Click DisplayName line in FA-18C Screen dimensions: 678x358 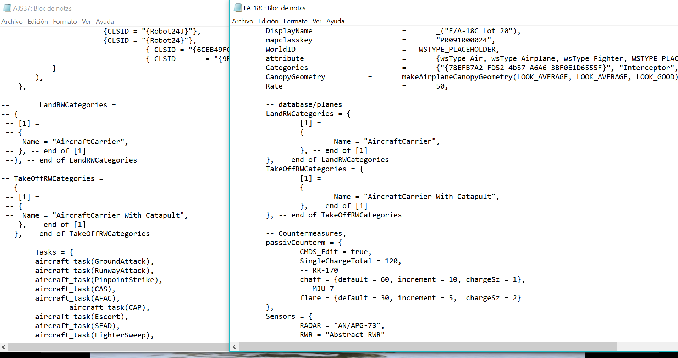click(393, 31)
